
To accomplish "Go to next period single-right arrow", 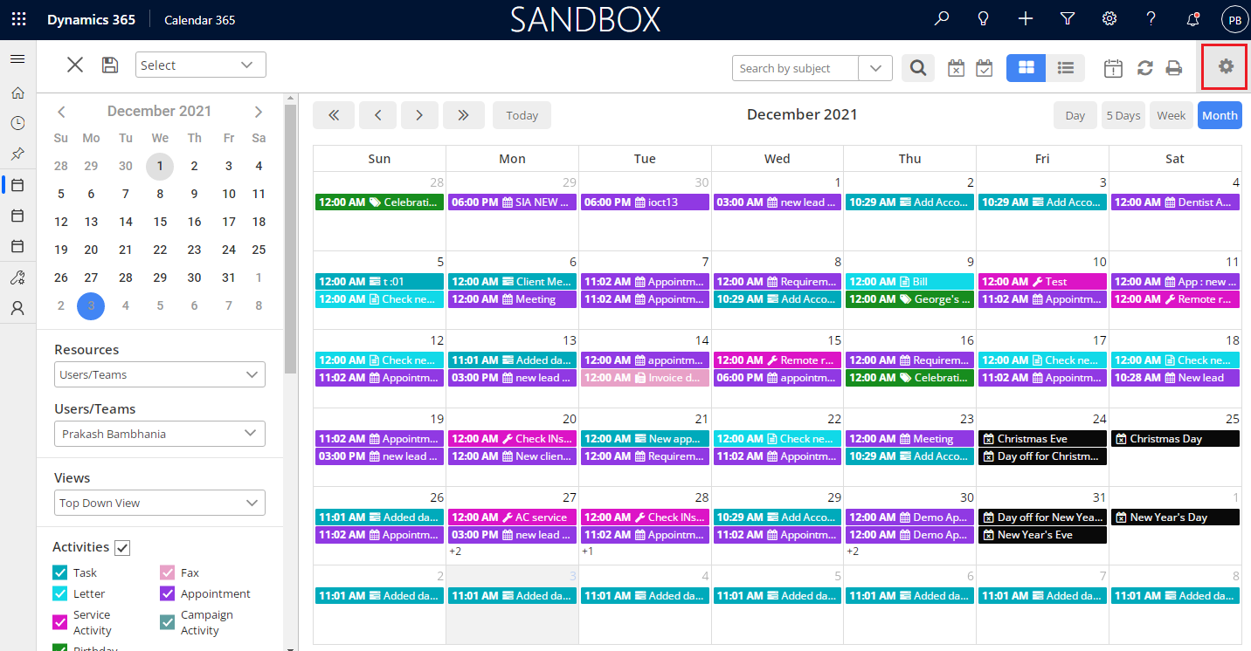I will (419, 115).
